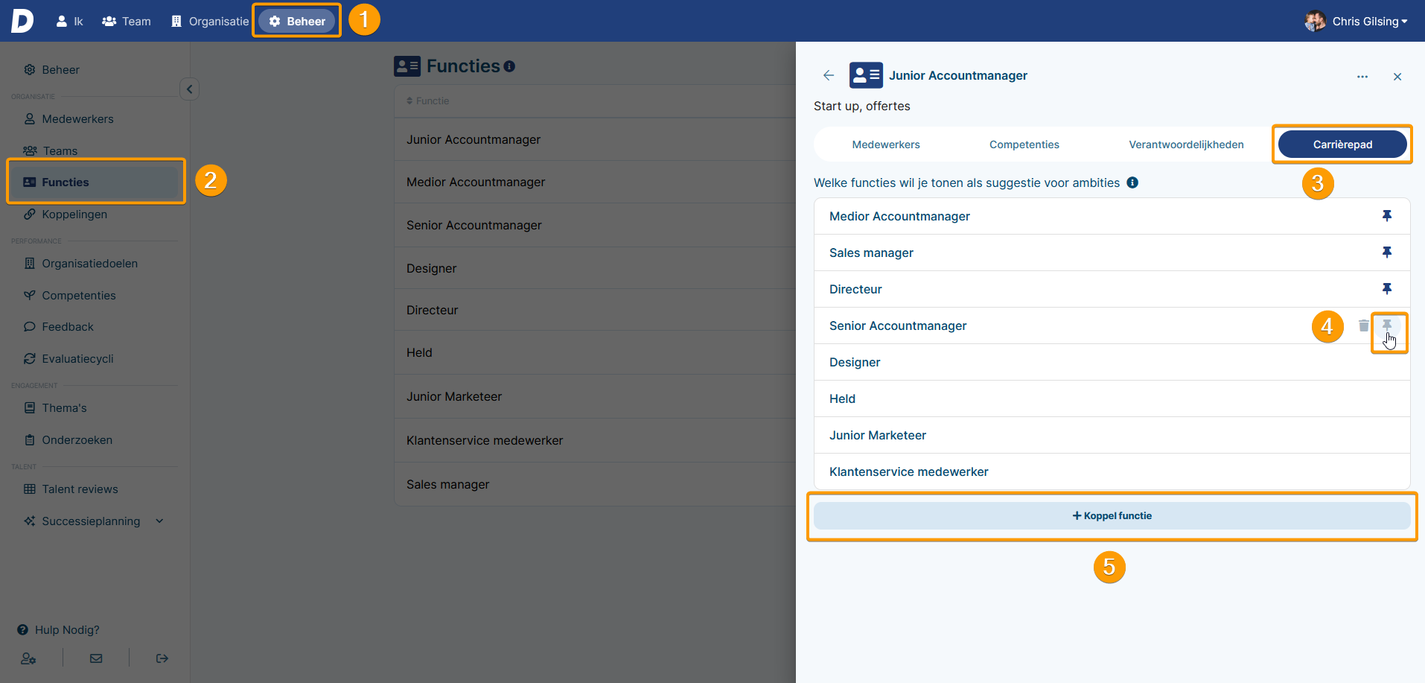Viewport: 1425px width, 683px height.
Task: Click Junior Marketeer in career path list
Action: 1112,436
